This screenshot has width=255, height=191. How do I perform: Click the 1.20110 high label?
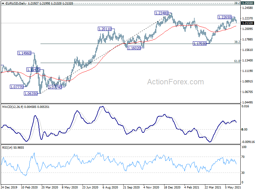pos(105,29)
